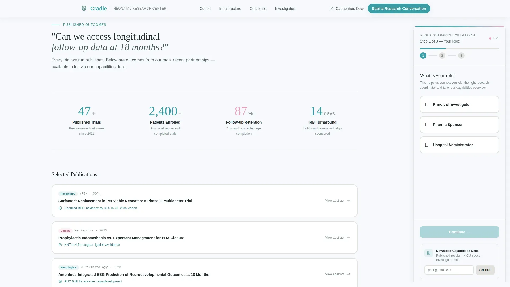Click the Selected Publications heading
The height and width of the screenshot is (287, 510).
point(74,175)
